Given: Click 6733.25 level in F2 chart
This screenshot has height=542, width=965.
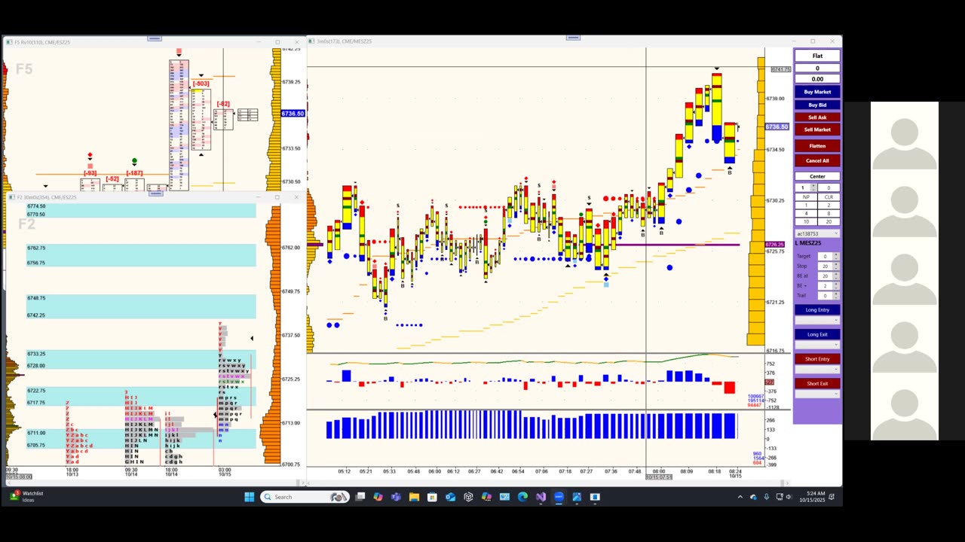Looking at the screenshot, I should pos(36,354).
